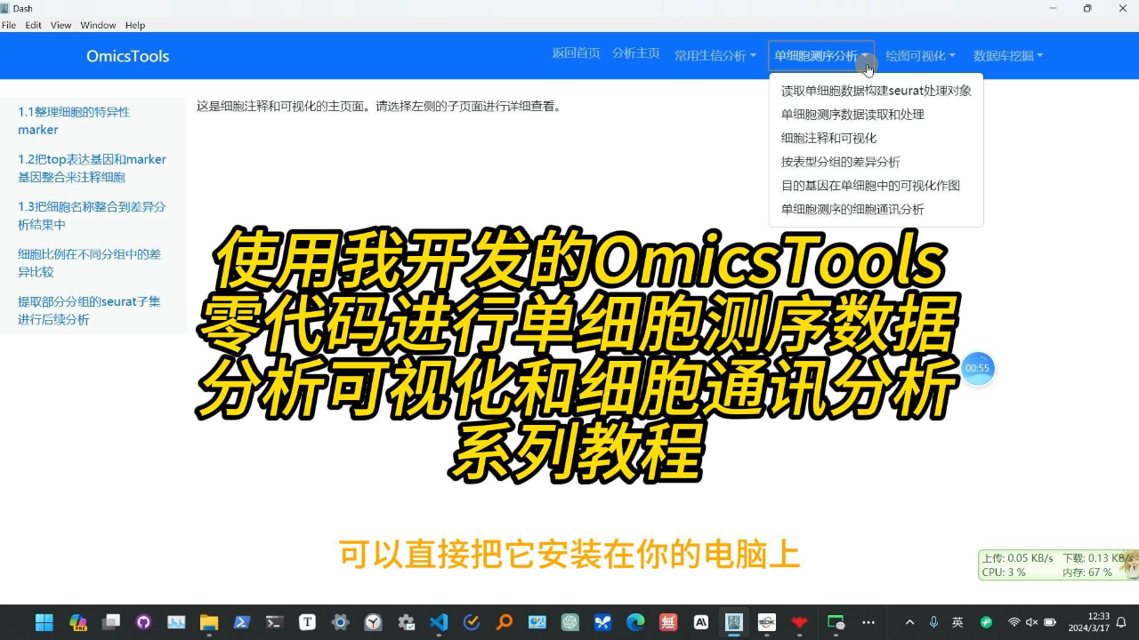
Task: Open Visual Studio Code from taskbar
Action: coord(439,622)
